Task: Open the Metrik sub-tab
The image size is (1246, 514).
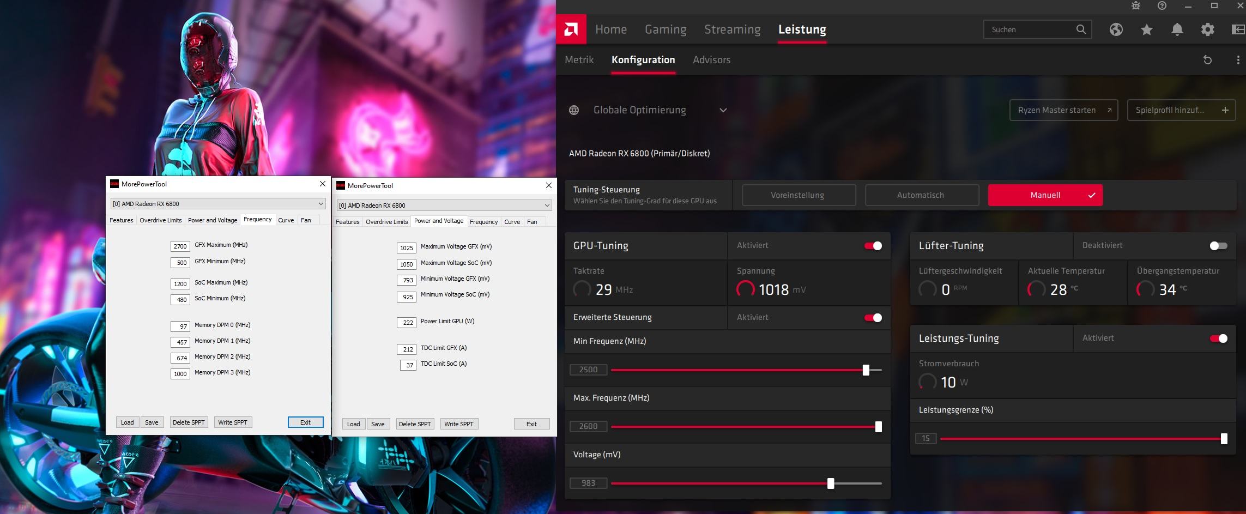Action: [579, 60]
